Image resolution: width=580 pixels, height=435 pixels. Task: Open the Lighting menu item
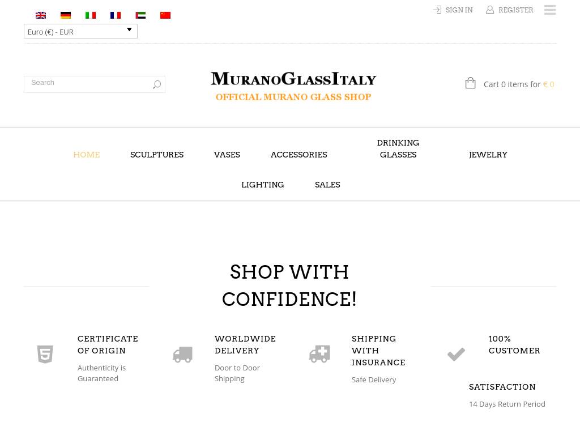tap(262, 185)
